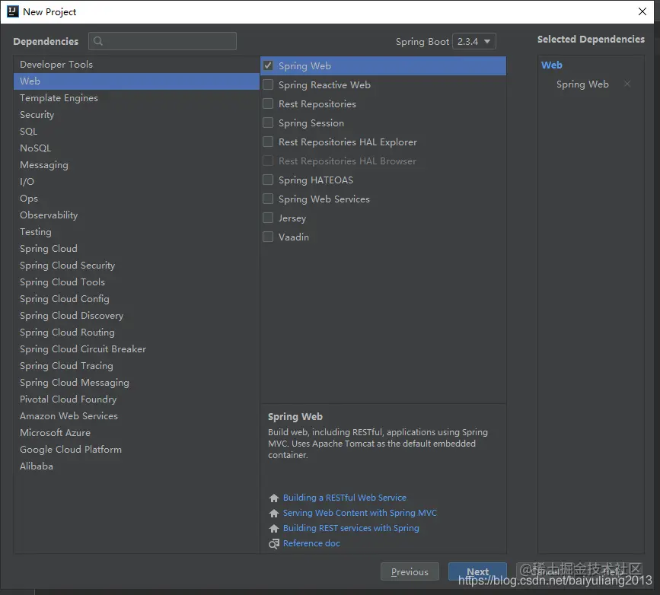The image size is (660, 595).
Task: Go back with Previous button
Action: coord(410,571)
